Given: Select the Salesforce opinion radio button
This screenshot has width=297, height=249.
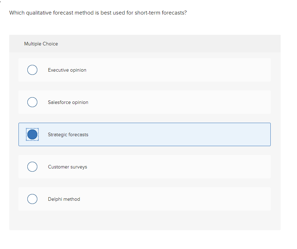Looking at the screenshot, I should pos(32,102).
